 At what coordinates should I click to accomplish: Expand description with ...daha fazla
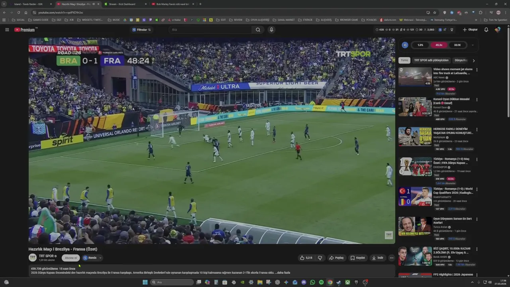click(282, 273)
